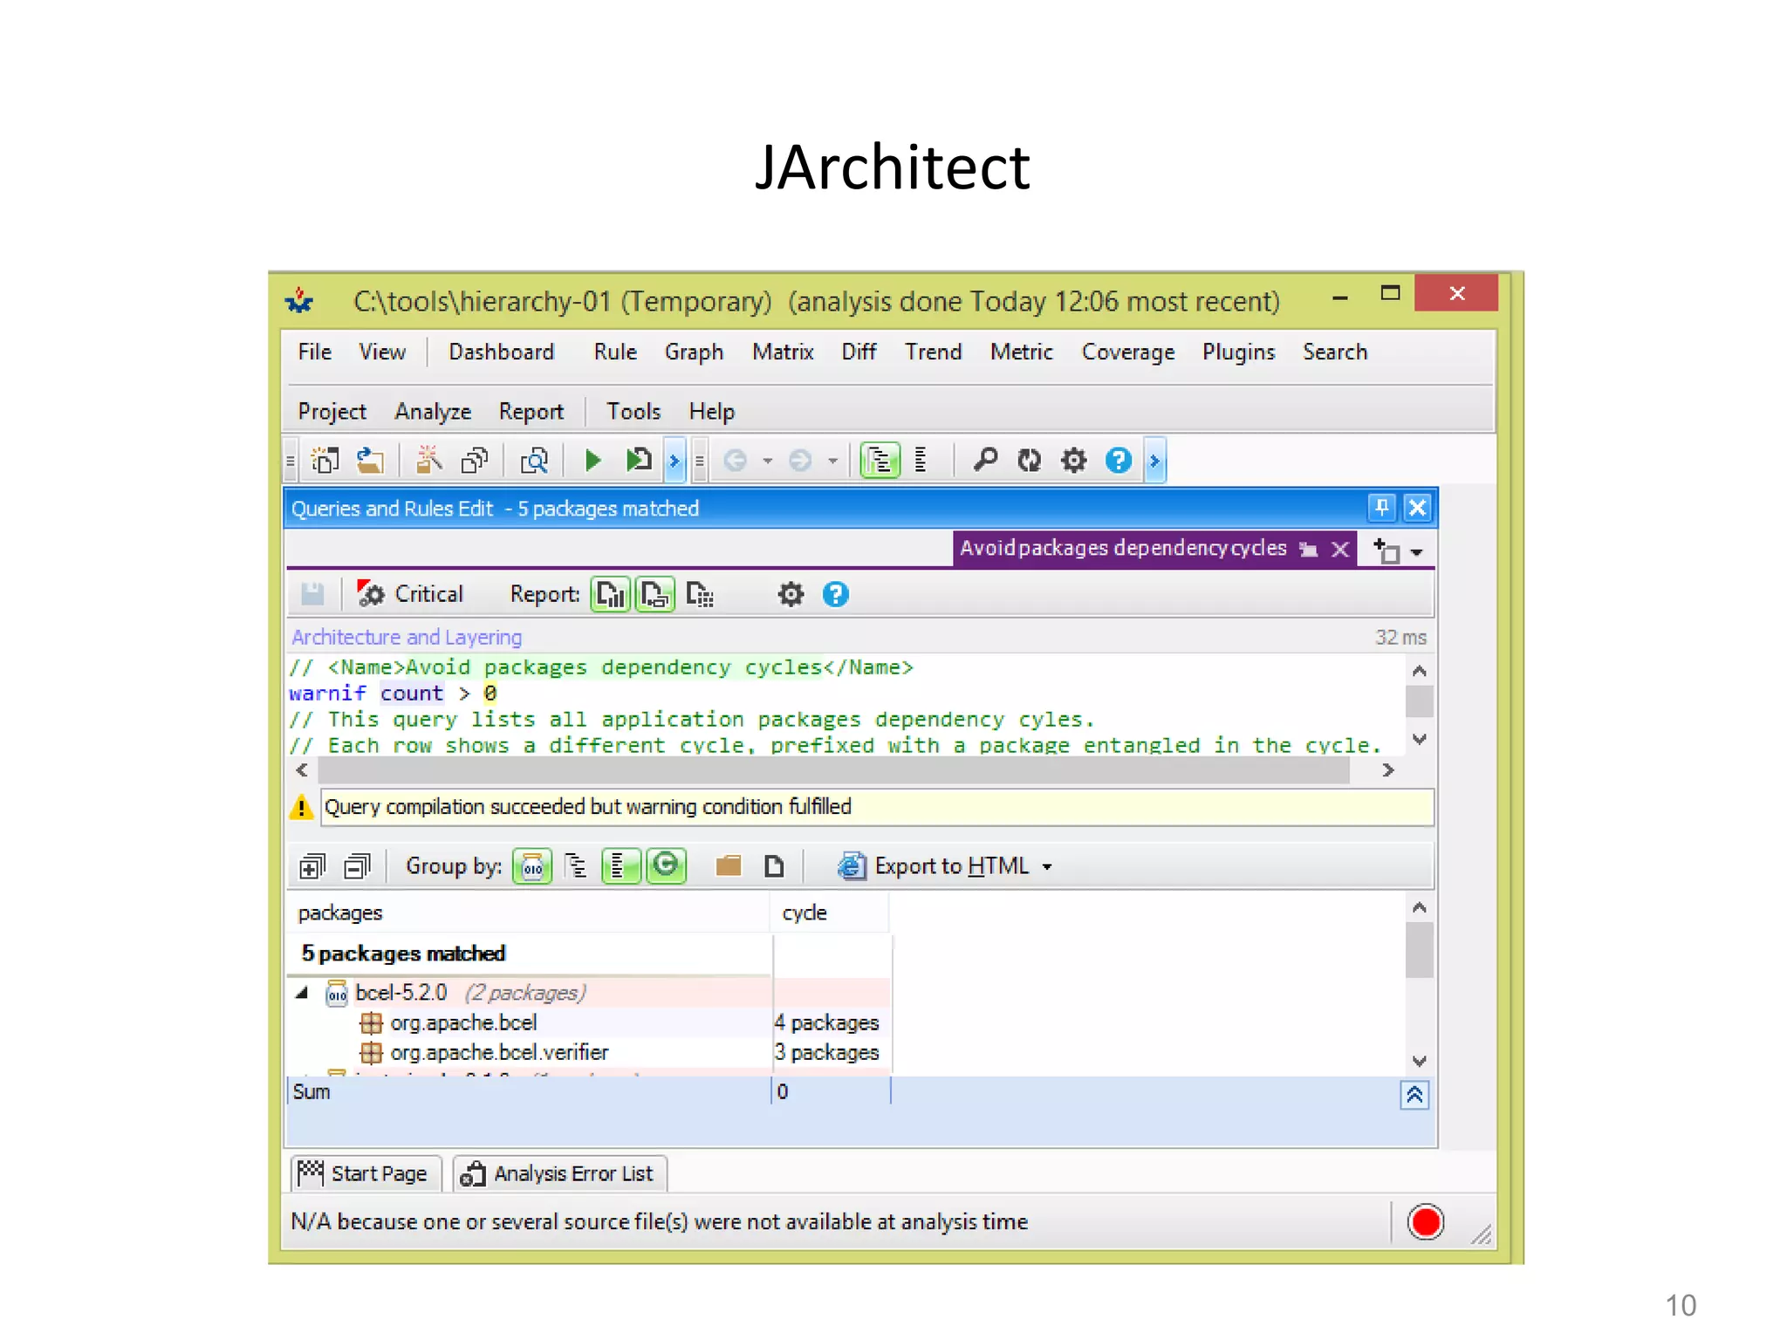Click the red status indicator circle
The image size is (1787, 1340).
tap(1426, 1222)
